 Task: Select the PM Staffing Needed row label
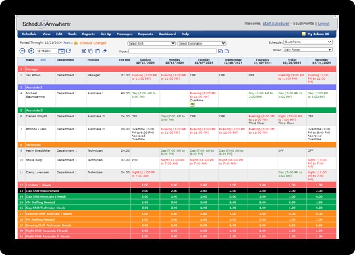coord(40,219)
